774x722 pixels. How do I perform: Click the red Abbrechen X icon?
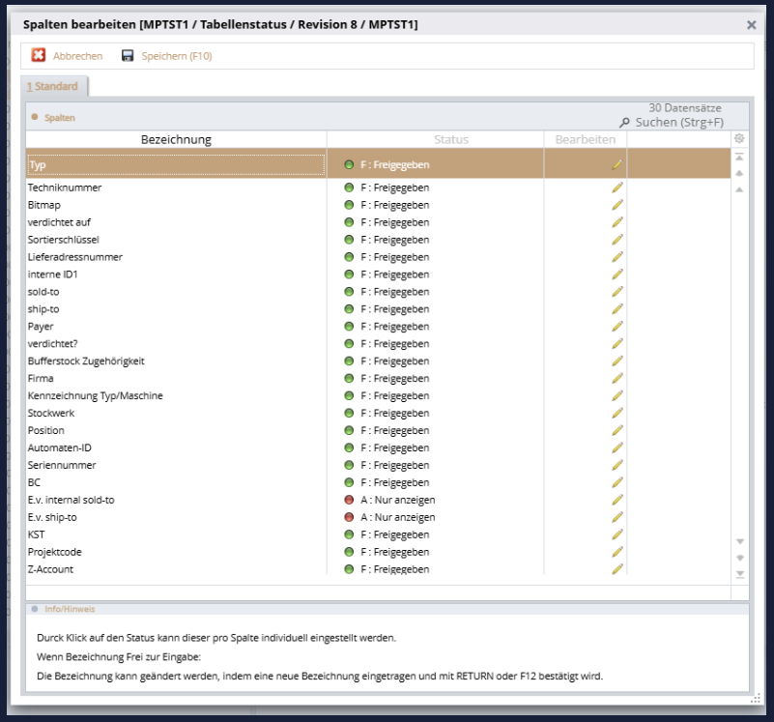pyautogui.click(x=39, y=56)
